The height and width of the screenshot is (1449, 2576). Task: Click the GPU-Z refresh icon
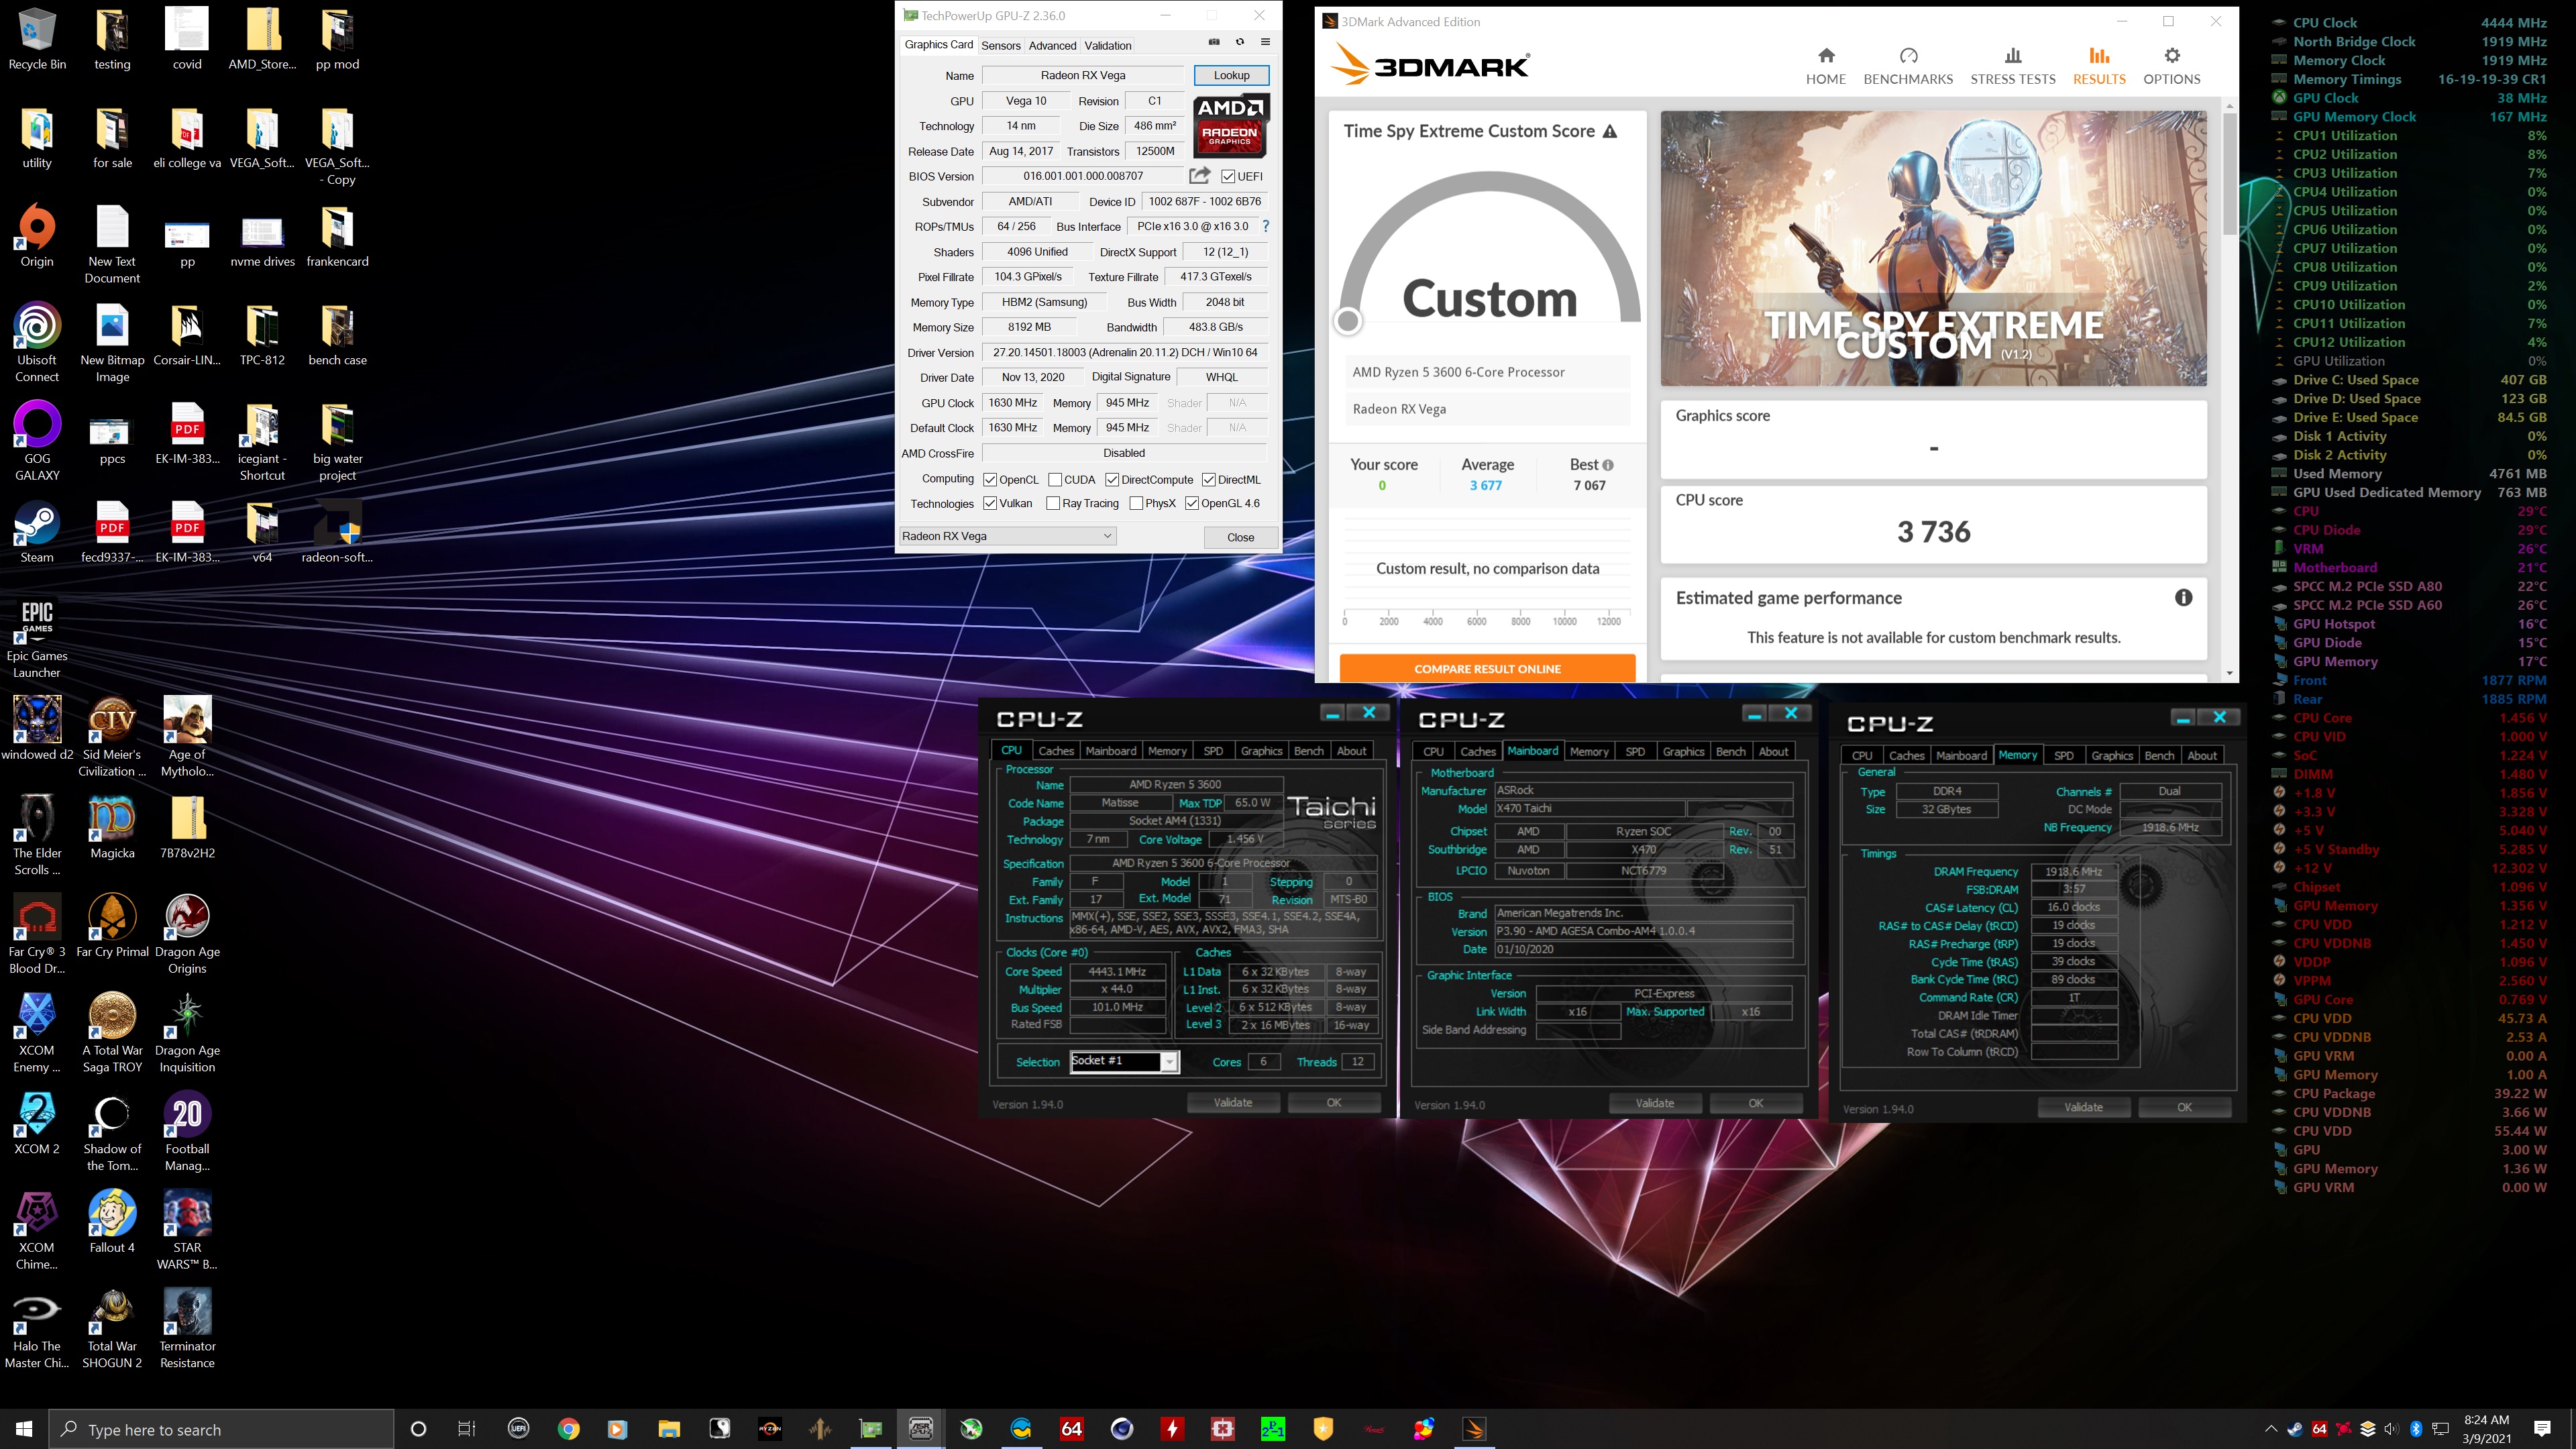(1240, 42)
